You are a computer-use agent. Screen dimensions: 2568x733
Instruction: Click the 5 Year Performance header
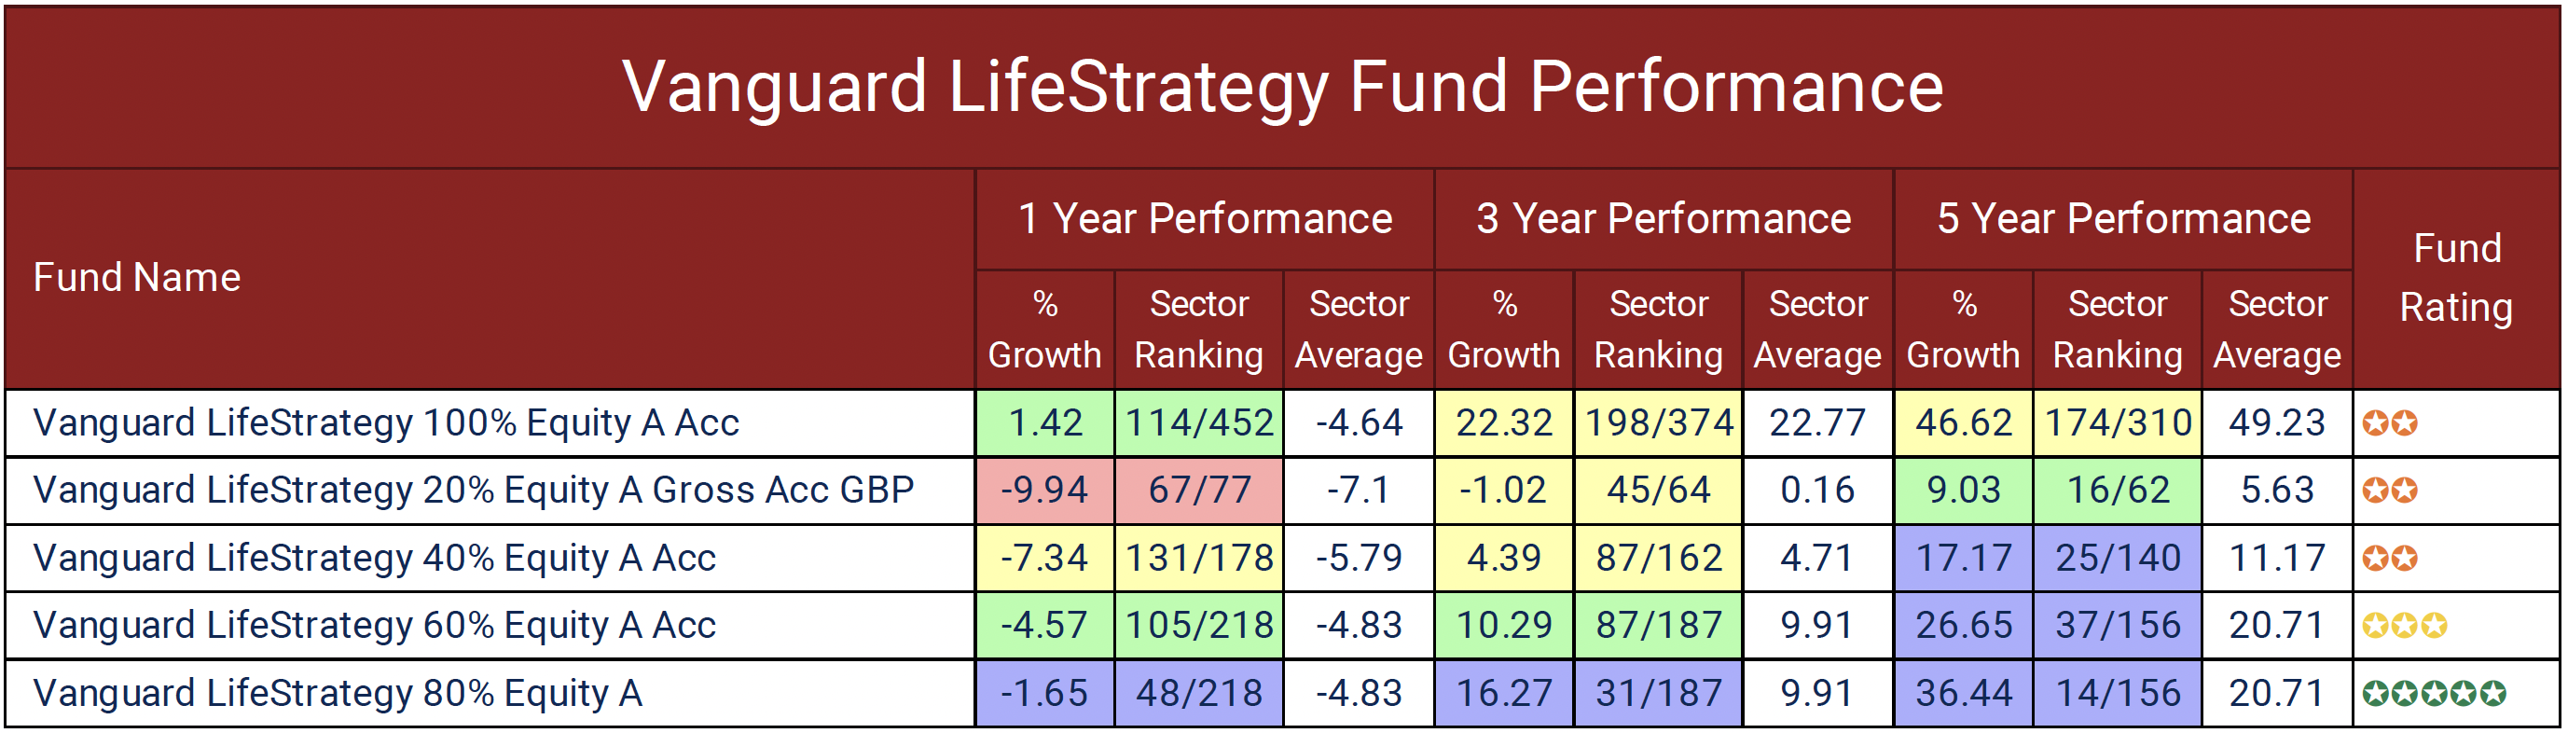(2122, 219)
